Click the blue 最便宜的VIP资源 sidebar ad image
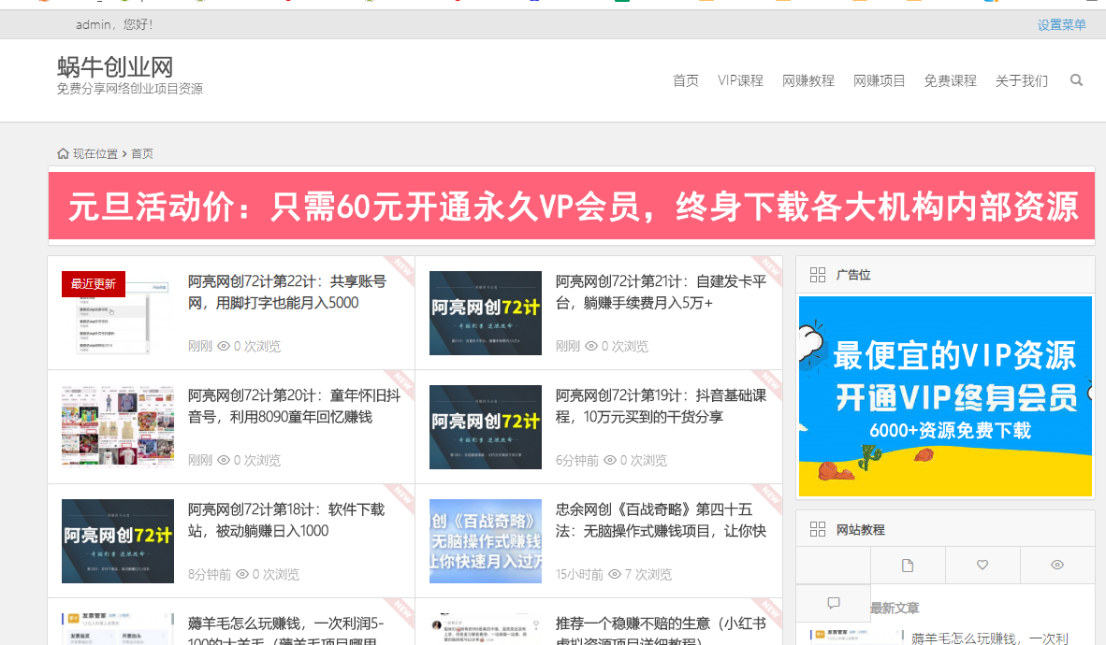Screen dimensions: 1106x645 (x=945, y=396)
